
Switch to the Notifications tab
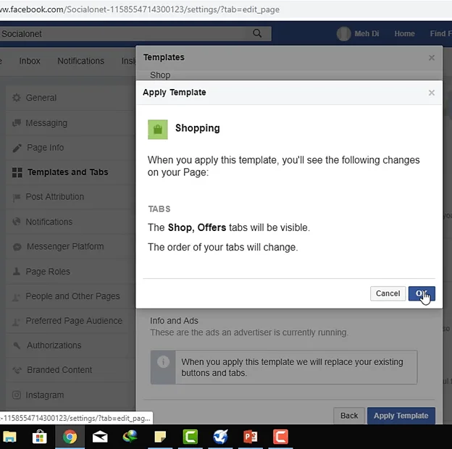pyautogui.click(x=81, y=62)
